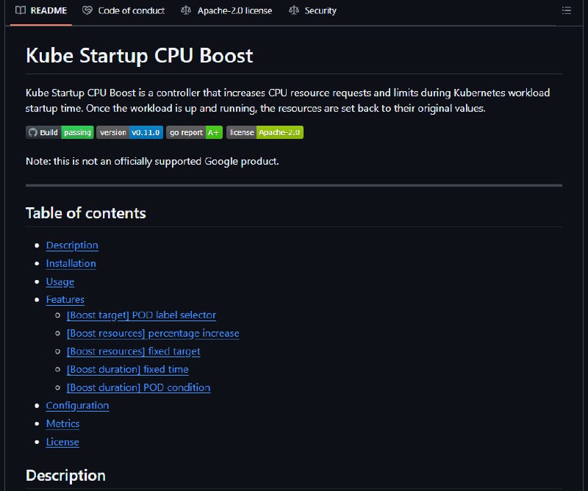Click the Table of contents heading
The height and width of the screenshot is (491, 588).
[86, 213]
